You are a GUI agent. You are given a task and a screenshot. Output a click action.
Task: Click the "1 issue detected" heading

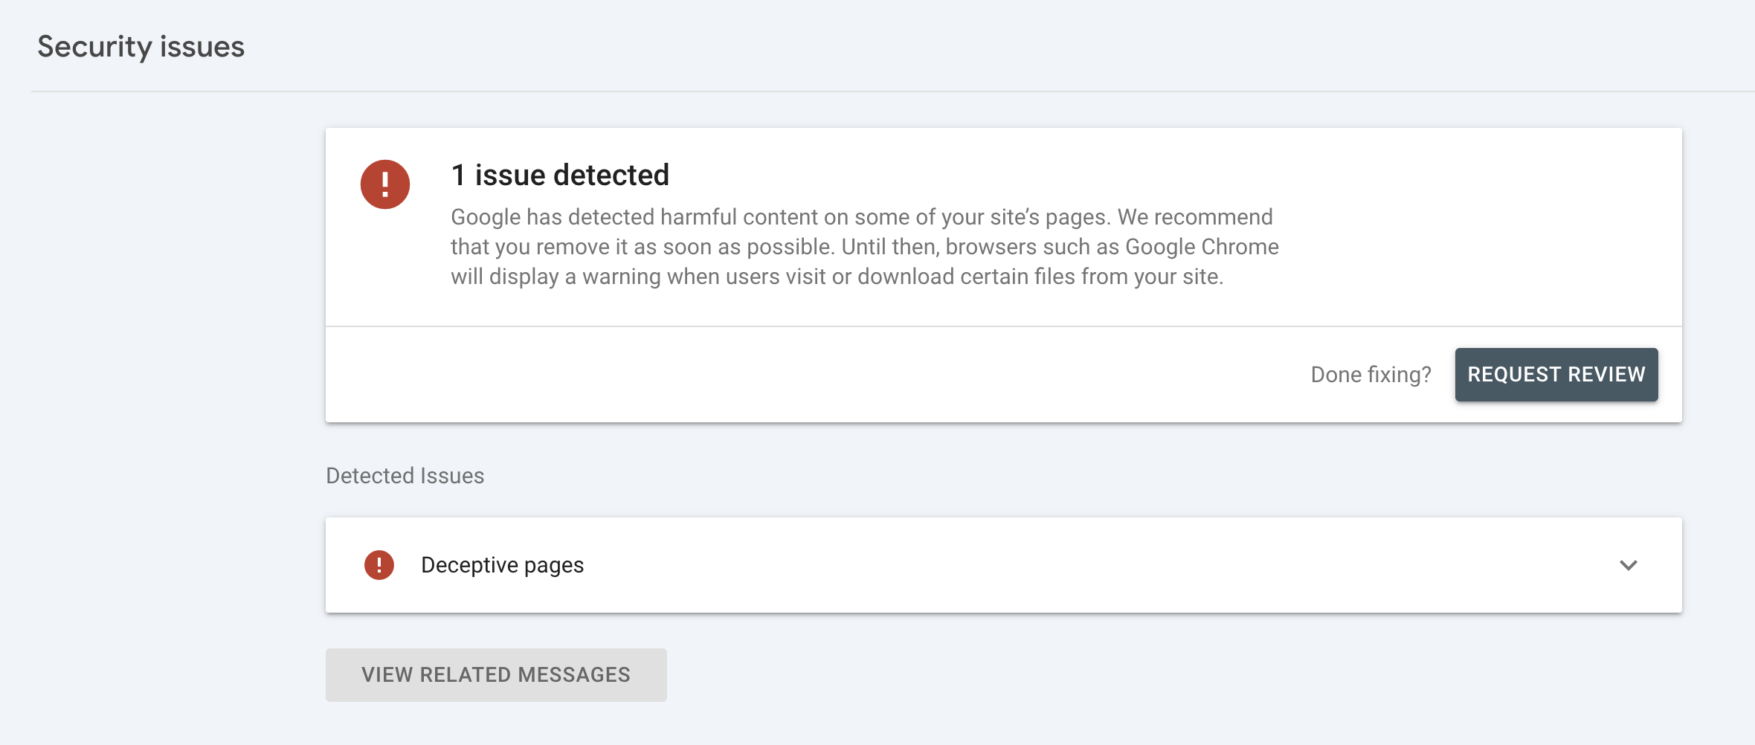[x=559, y=175]
